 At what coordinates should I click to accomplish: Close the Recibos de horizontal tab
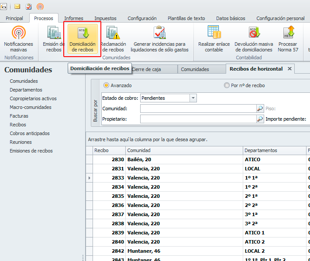(289, 69)
